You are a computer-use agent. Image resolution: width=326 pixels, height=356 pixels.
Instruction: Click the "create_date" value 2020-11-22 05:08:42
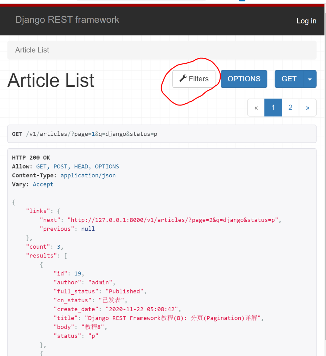pos(142,309)
